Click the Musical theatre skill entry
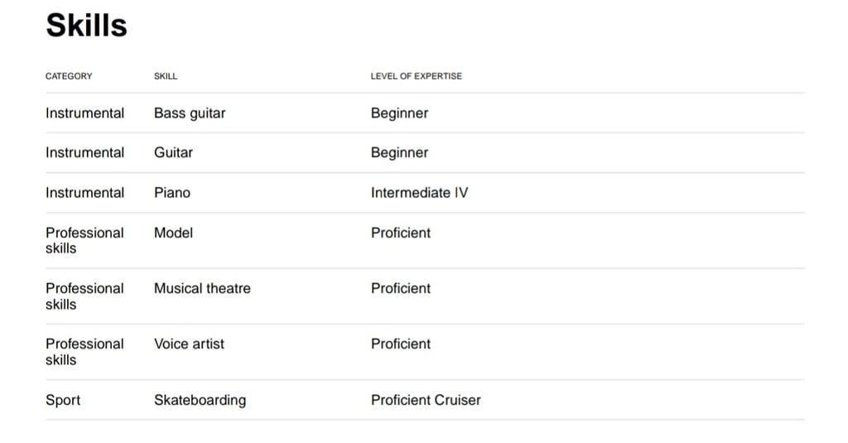The image size is (848, 443). click(202, 288)
